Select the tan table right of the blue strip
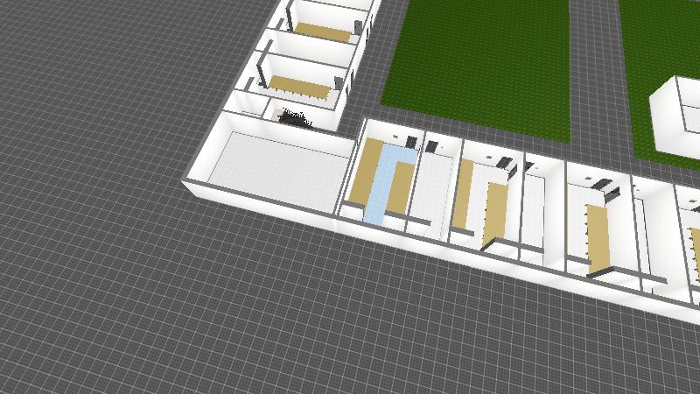This screenshot has width=700, height=394. pos(402,186)
